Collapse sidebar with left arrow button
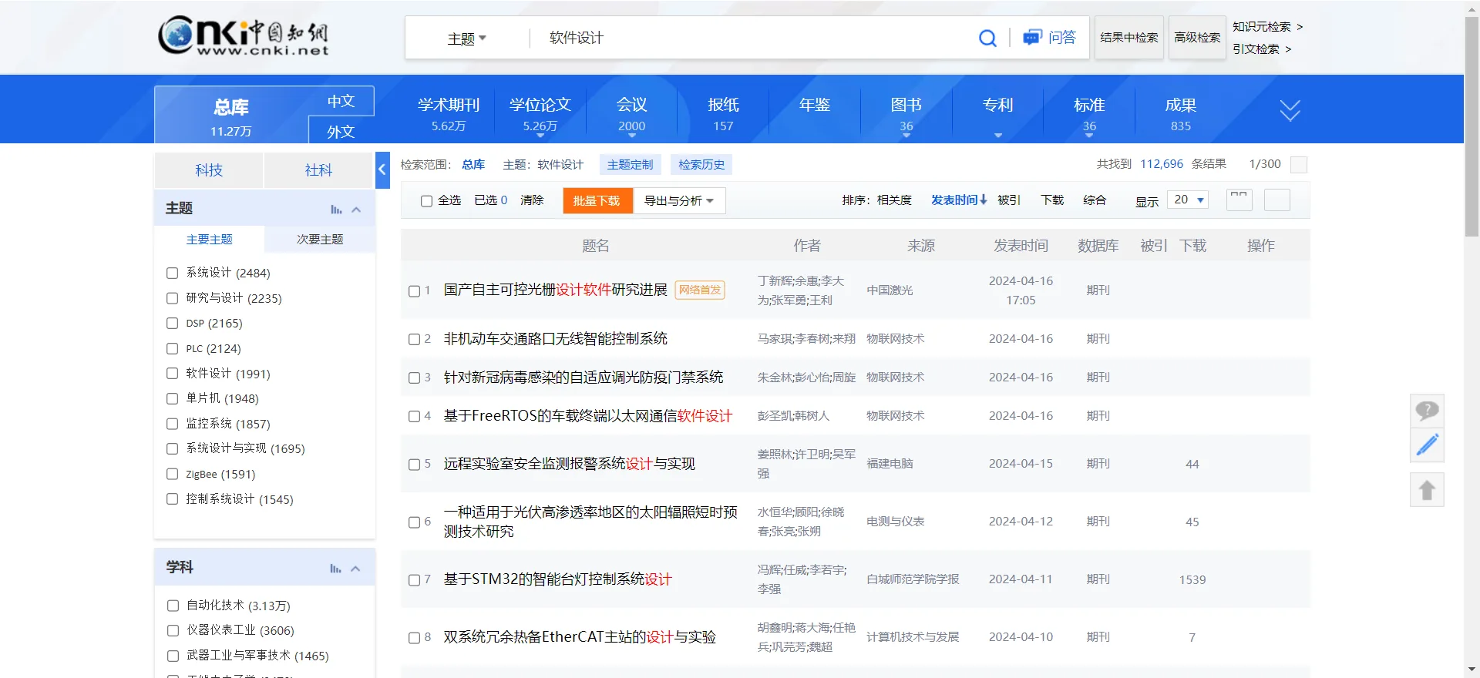1480x678 pixels. [x=382, y=170]
